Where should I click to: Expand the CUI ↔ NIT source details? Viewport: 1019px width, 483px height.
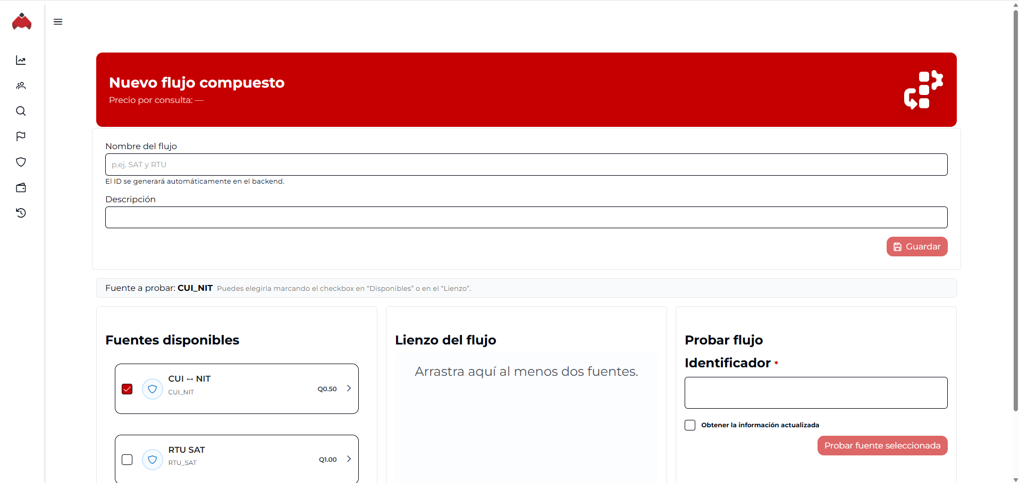[349, 388]
